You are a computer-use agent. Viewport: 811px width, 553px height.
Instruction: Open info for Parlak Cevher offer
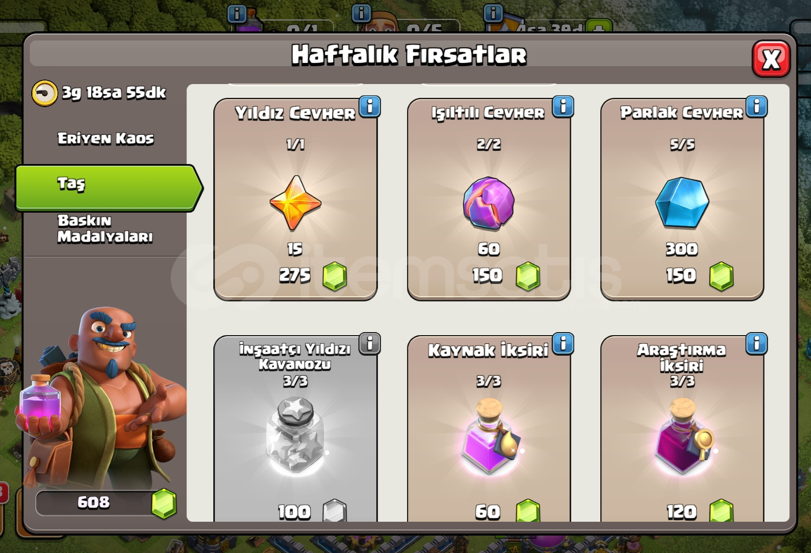(756, 106)
